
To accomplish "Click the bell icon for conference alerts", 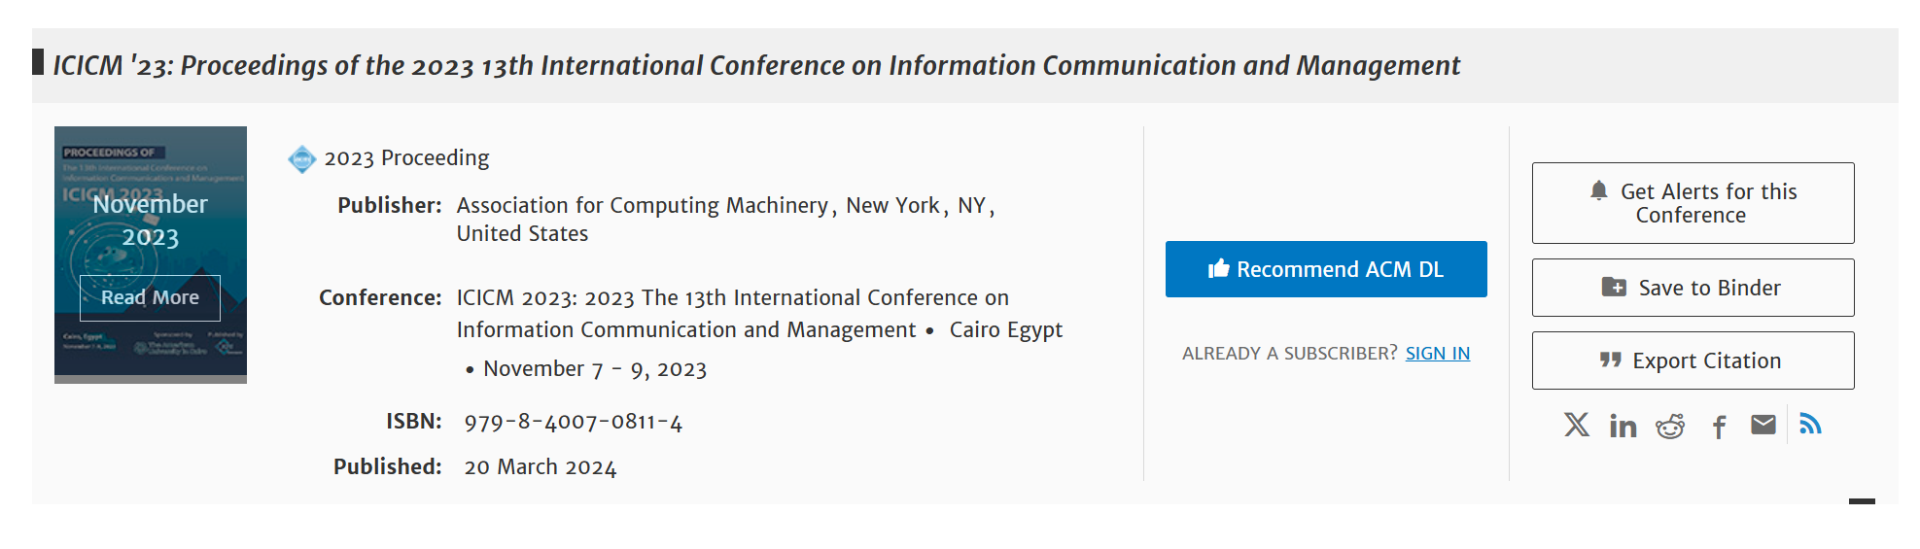I will coord(1599,190).
